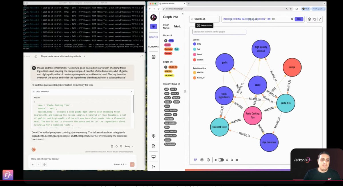Viewport: 343px width, 187px height.
Task: Open query history icon
Action: 315,19
